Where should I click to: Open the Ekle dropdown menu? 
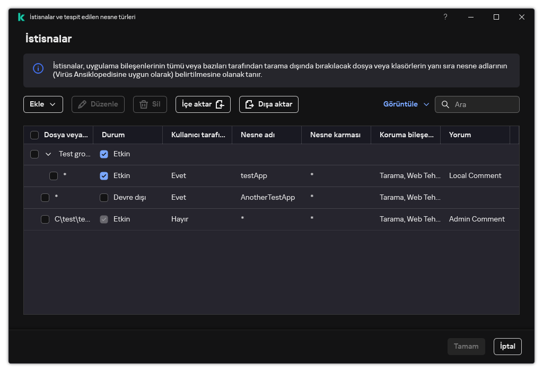(x=43, y=104)
